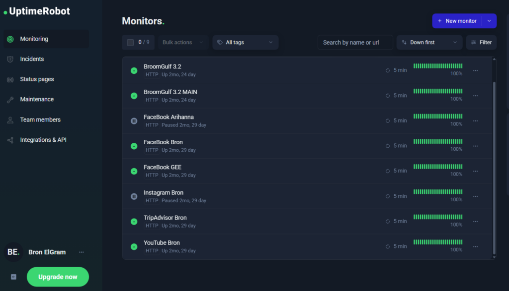Screen dimensions: 509x291
Task: Click the paused status icon for Instagram Bron
Action: pyautogui.click(x=134, y=196)
